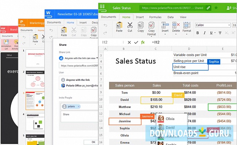The height and width of the screenshot is (145, 237).
Task: Click the Share message text box
Action: pos(79,116)
